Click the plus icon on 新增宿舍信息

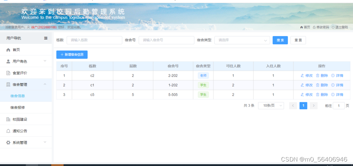(62, 54)
